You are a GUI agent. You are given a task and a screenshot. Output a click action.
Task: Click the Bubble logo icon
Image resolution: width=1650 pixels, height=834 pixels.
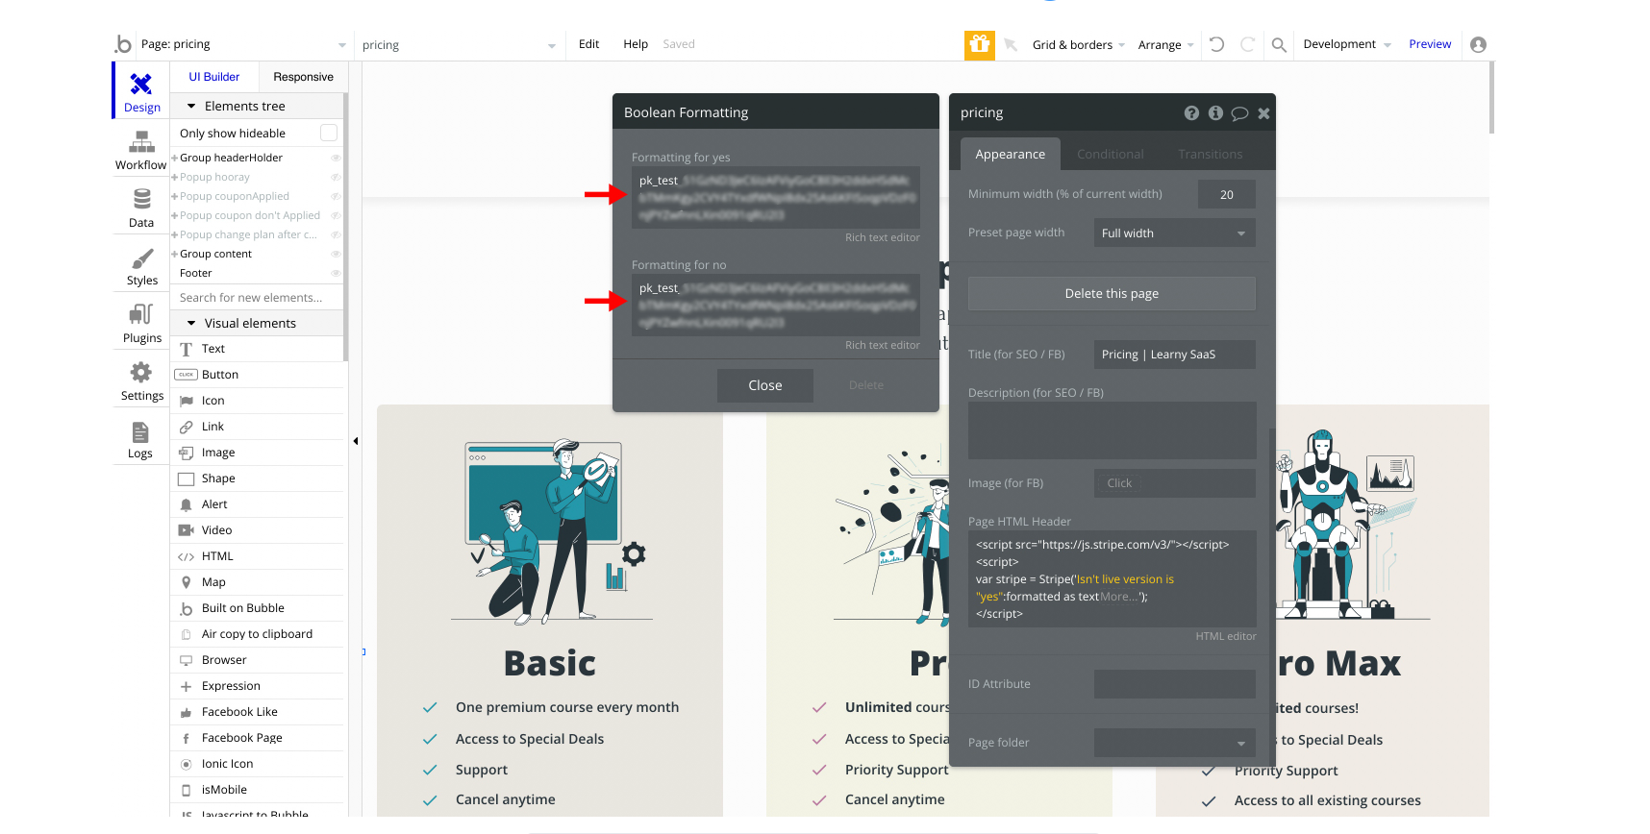[123, 44]
